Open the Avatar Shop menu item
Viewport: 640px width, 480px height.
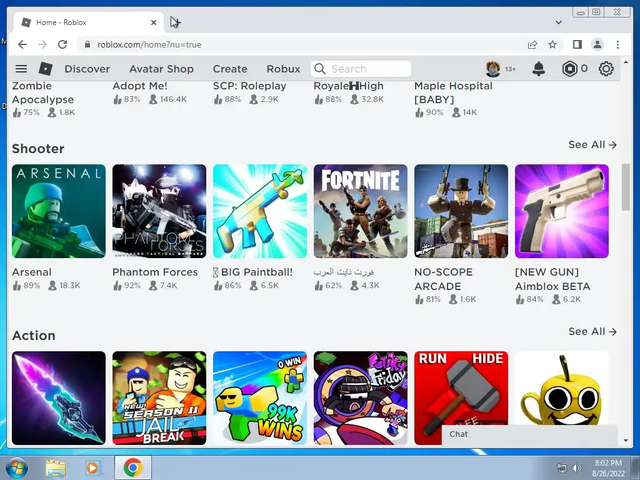coord(161,69)
